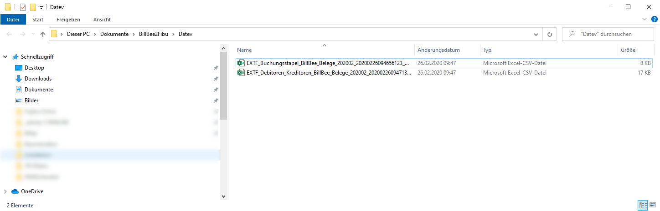660x211 pixels.
Task: Click the blue Help question mark icon
Action: tap(655, 20)
